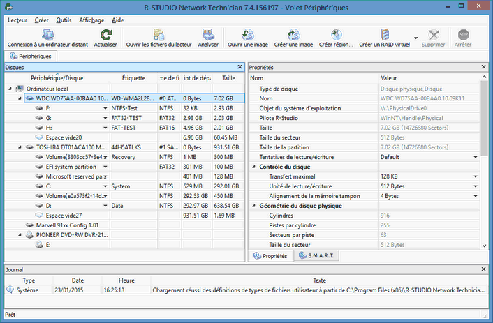Open the Unité de lecture/écriture dropdown
493x323 pixels.
(476, 186)
